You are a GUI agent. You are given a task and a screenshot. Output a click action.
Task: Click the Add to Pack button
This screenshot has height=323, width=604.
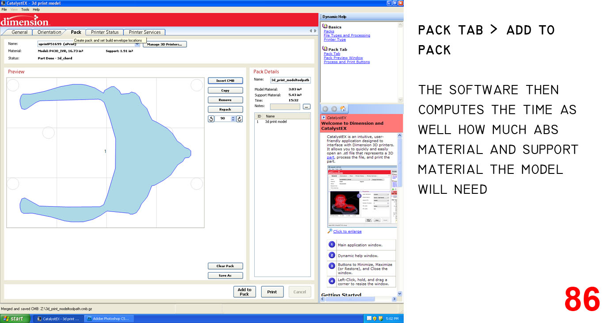click(245, 292)
